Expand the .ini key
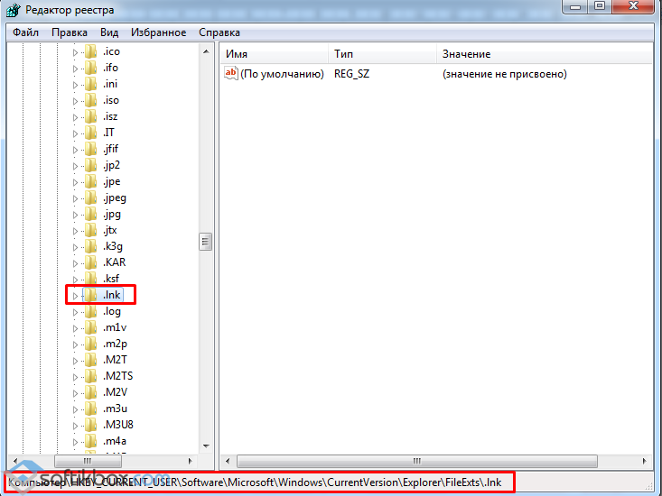 [75, 85]
